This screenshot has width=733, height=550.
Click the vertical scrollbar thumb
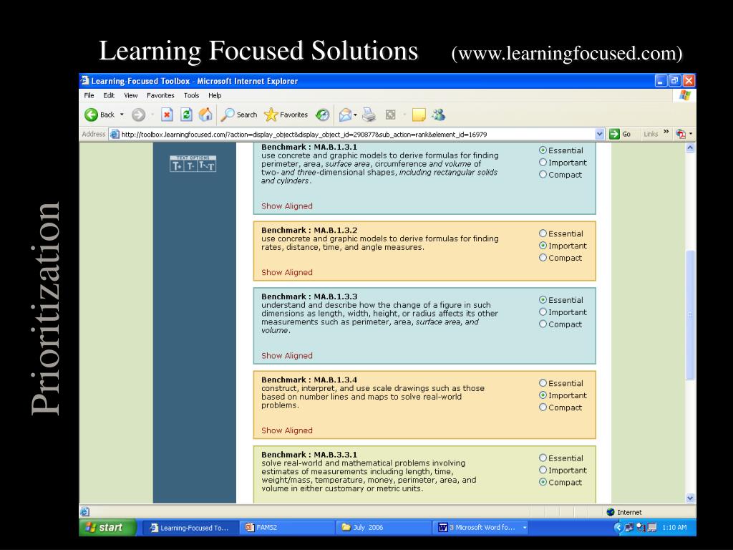point(690,315)
